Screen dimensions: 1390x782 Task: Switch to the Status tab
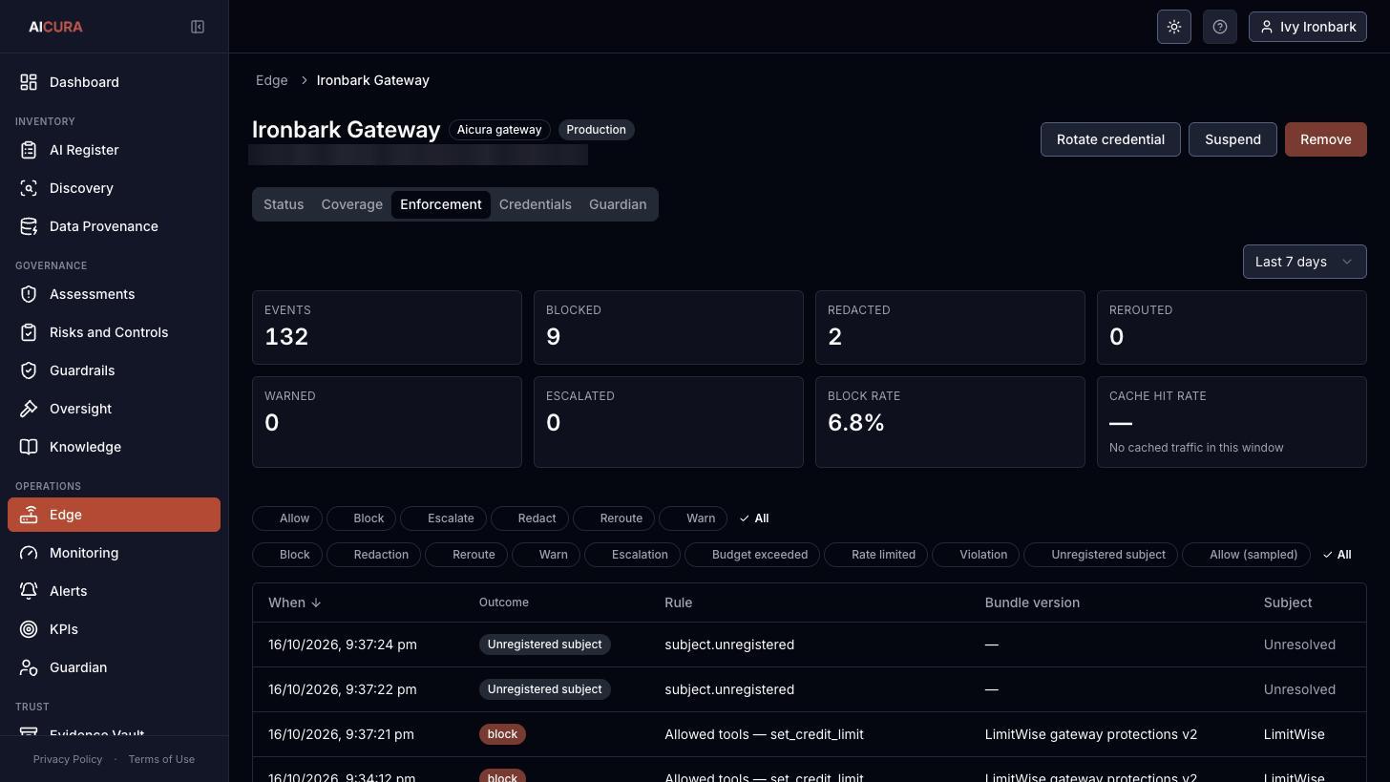pos(284,204)
